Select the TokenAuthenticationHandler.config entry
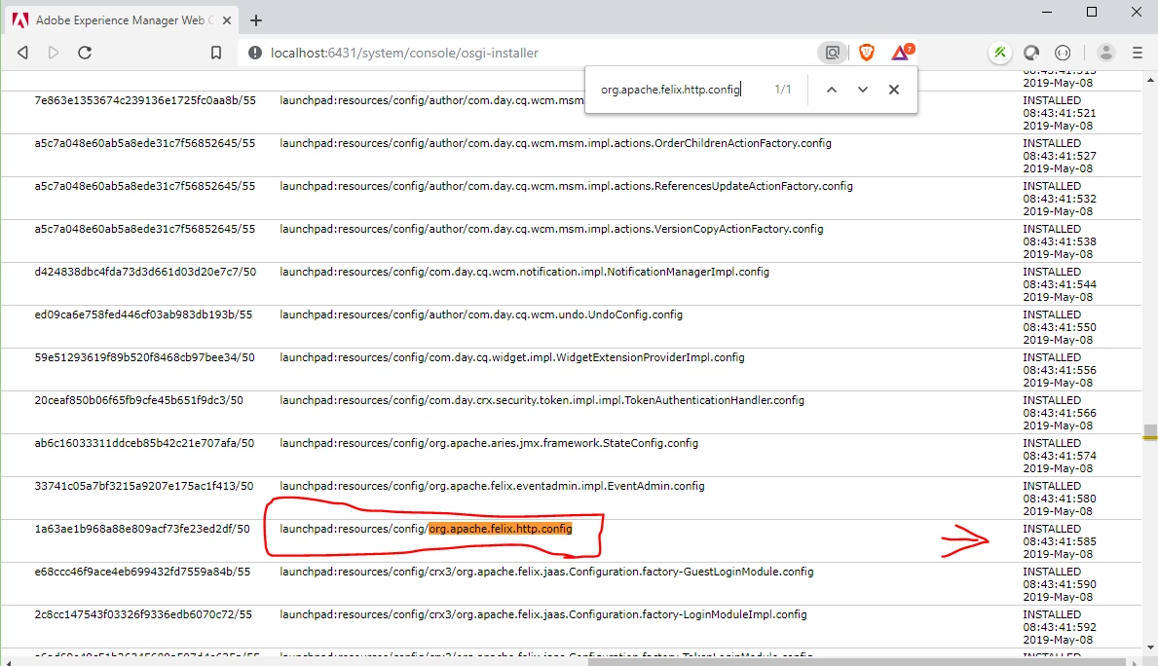The width and height of the screenshot is (1158, 666). 542,400
